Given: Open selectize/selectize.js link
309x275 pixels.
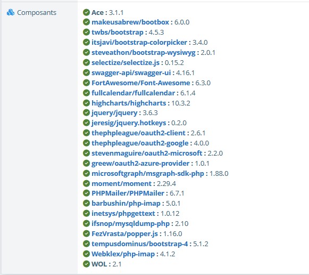Looking at the screenshot, I should pyautogui.click(x=126, y=62).
